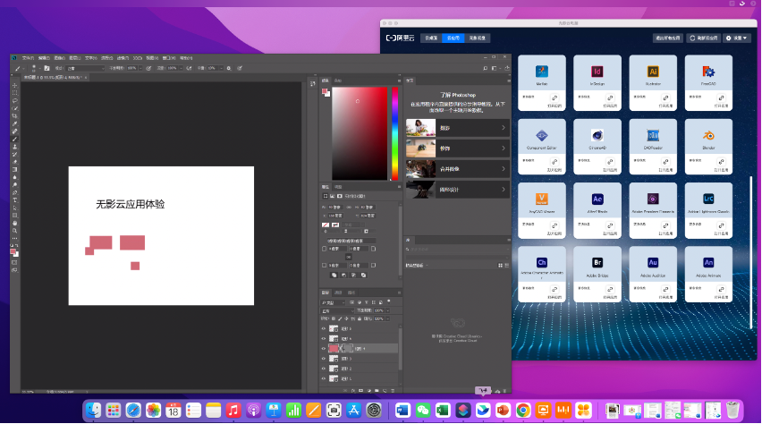Select the Type tool in Photoshop toolbar
The image size is (762, 424).
[15, 199]
